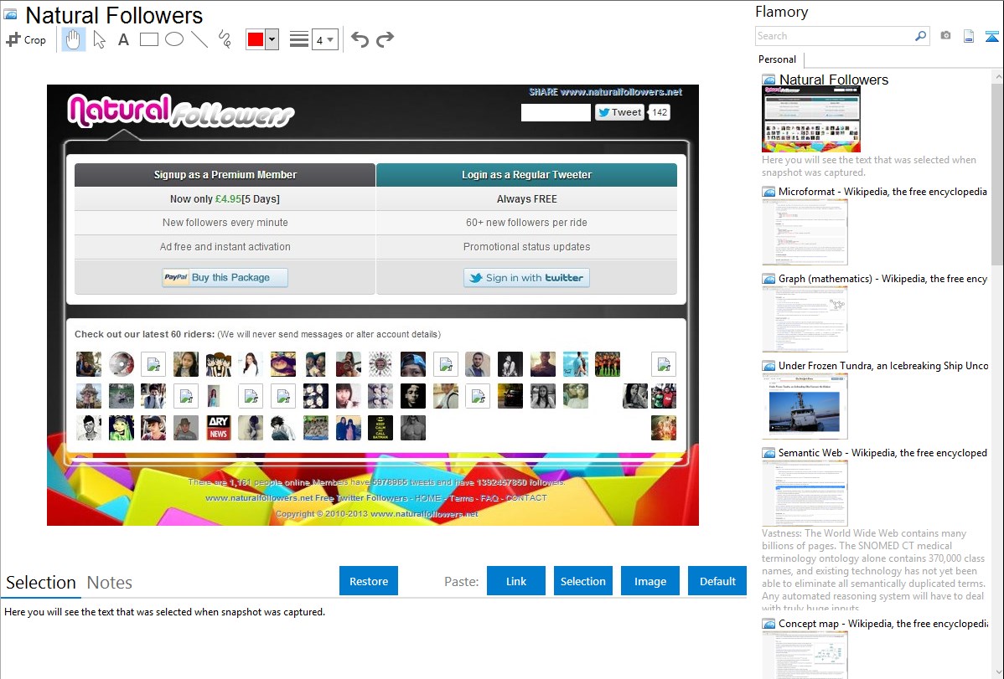Click the Buy this Package PayPal button
This screenshot has width=1004, height=679.
225,278
